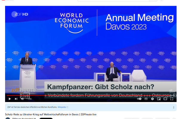Open the ZDFheute Nachrichten channel name
Viewport: 179px width, 119px height.
pos(23,118)
